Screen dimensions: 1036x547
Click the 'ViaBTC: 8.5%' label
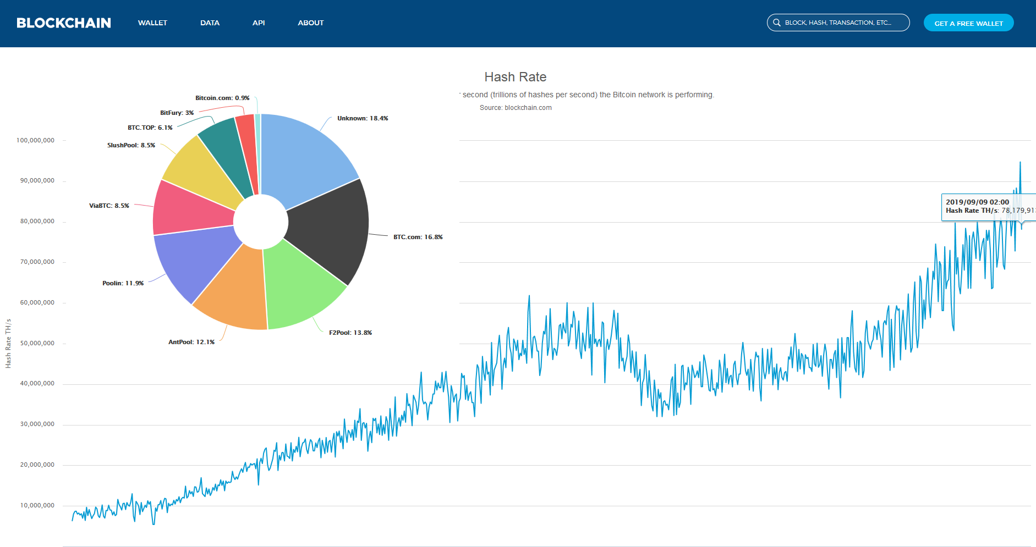tap(109, 206)
